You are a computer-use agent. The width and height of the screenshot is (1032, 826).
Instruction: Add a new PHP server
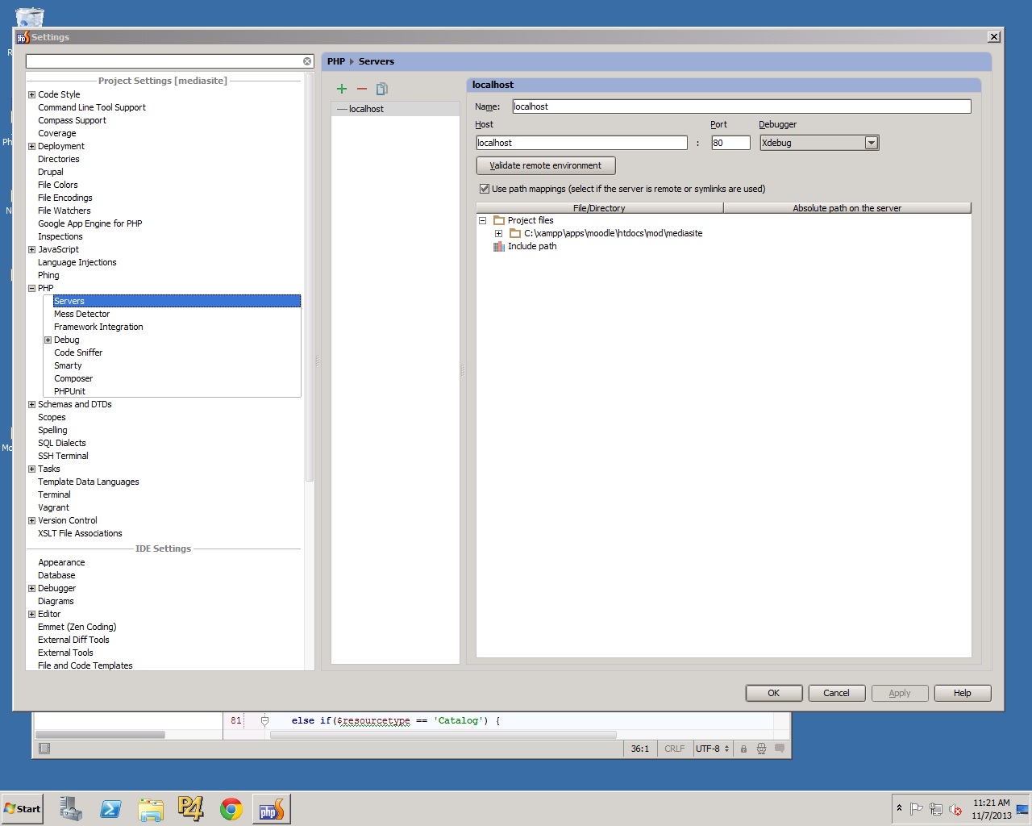342,89
